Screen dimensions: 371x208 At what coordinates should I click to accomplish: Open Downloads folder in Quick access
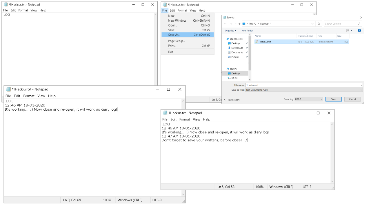[x=237, y=48]
